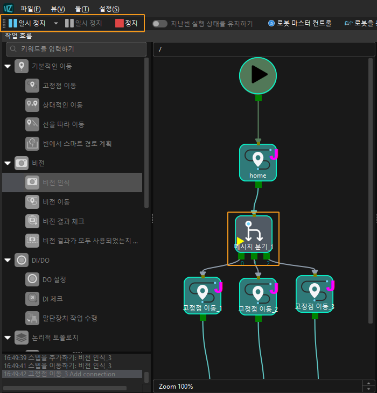This screenshot has height=393, width=377.
Task: Open the 설정(S) menu
Action: click(x=109, y=9)
